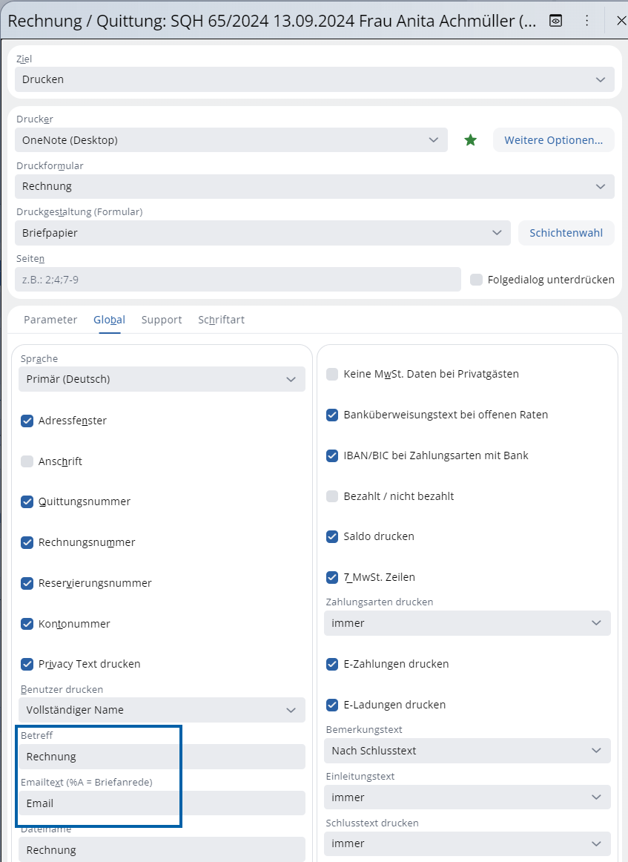This screenshot has width=628, height=862.
Task: Uncheck Privacy Text drucken
Action: click(x=27, y=664)
